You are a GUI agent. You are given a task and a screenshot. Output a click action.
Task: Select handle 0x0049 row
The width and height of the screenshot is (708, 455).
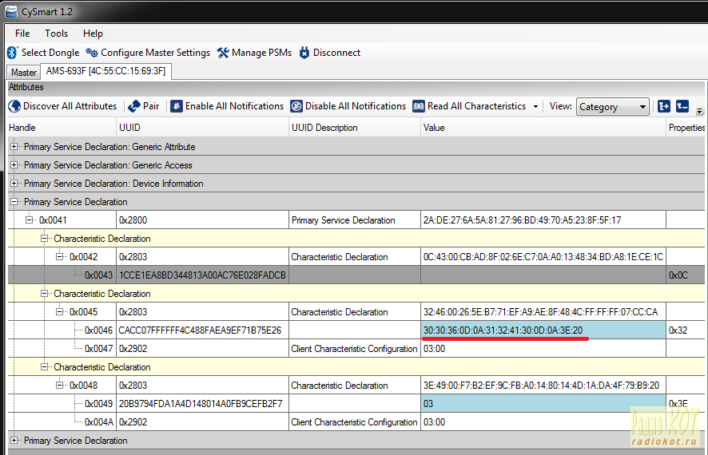[356, 404]
